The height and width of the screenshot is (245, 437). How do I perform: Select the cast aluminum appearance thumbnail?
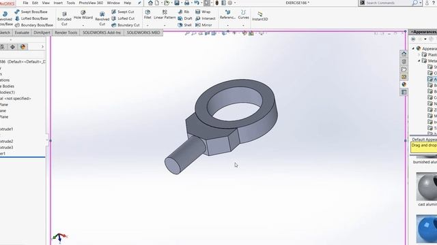point(427,186)
